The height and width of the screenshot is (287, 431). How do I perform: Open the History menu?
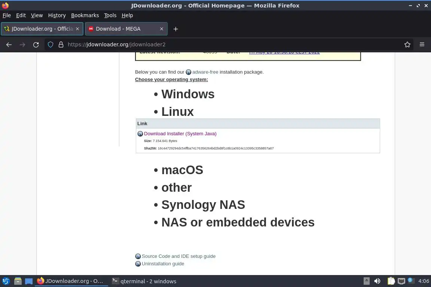coord(57,15)
